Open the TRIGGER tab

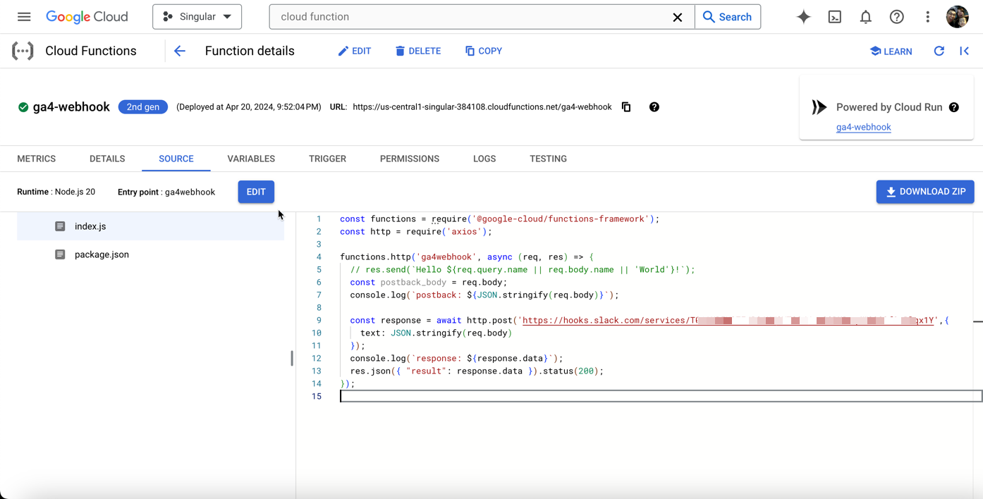tap(327, 159)
